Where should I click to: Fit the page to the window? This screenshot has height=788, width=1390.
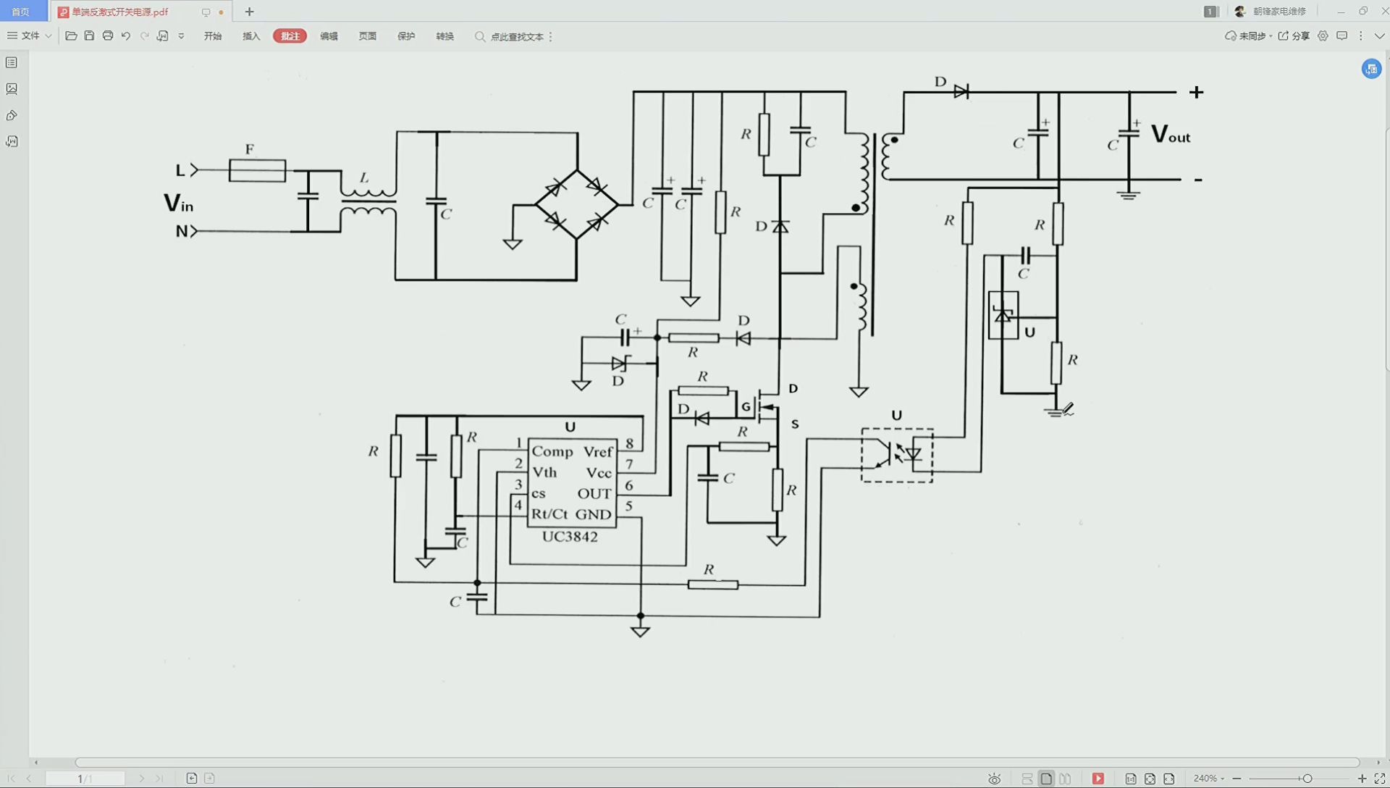pos(1150,779)
